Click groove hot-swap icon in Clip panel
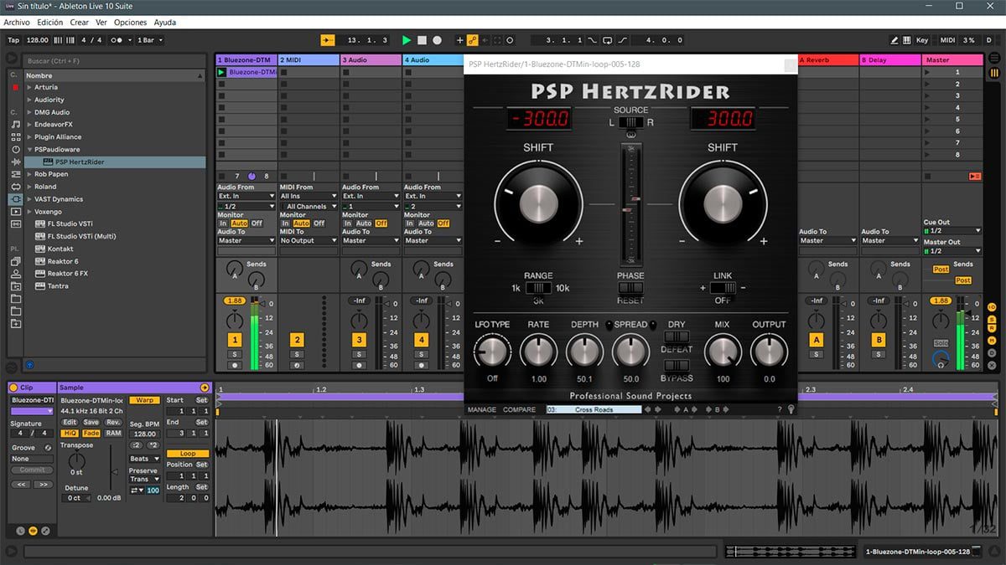Screen dimensions: 1006x565 pos(48,448)
